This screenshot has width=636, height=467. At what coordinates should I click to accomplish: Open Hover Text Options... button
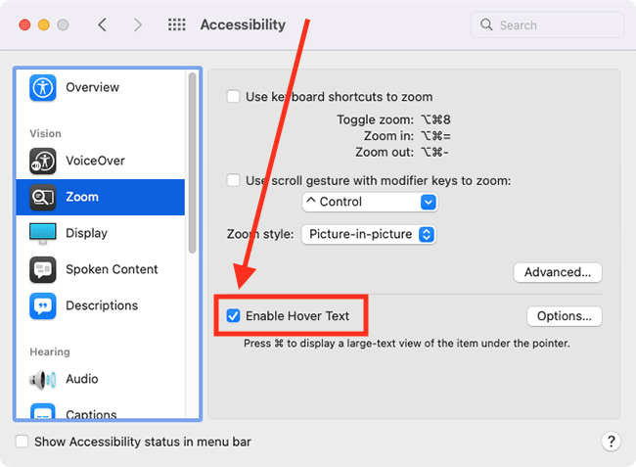click(565, 316)
